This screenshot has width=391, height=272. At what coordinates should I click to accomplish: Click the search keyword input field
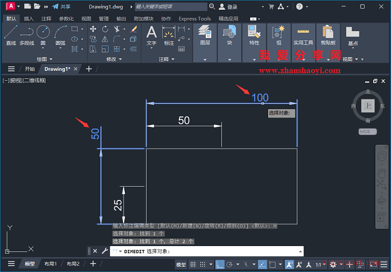click(171, 6)
